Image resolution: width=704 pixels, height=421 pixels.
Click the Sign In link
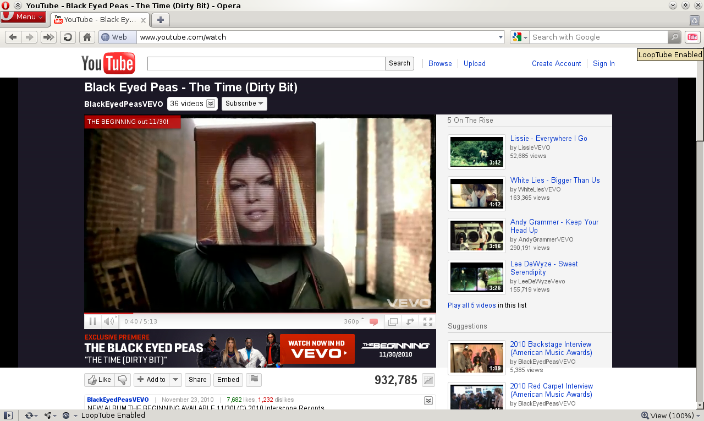pyautogui.click(x=603, y=63)
